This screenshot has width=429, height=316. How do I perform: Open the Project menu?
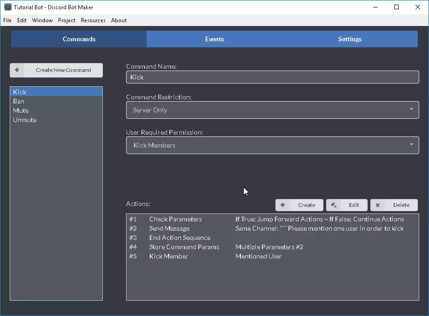pos(67,20)
